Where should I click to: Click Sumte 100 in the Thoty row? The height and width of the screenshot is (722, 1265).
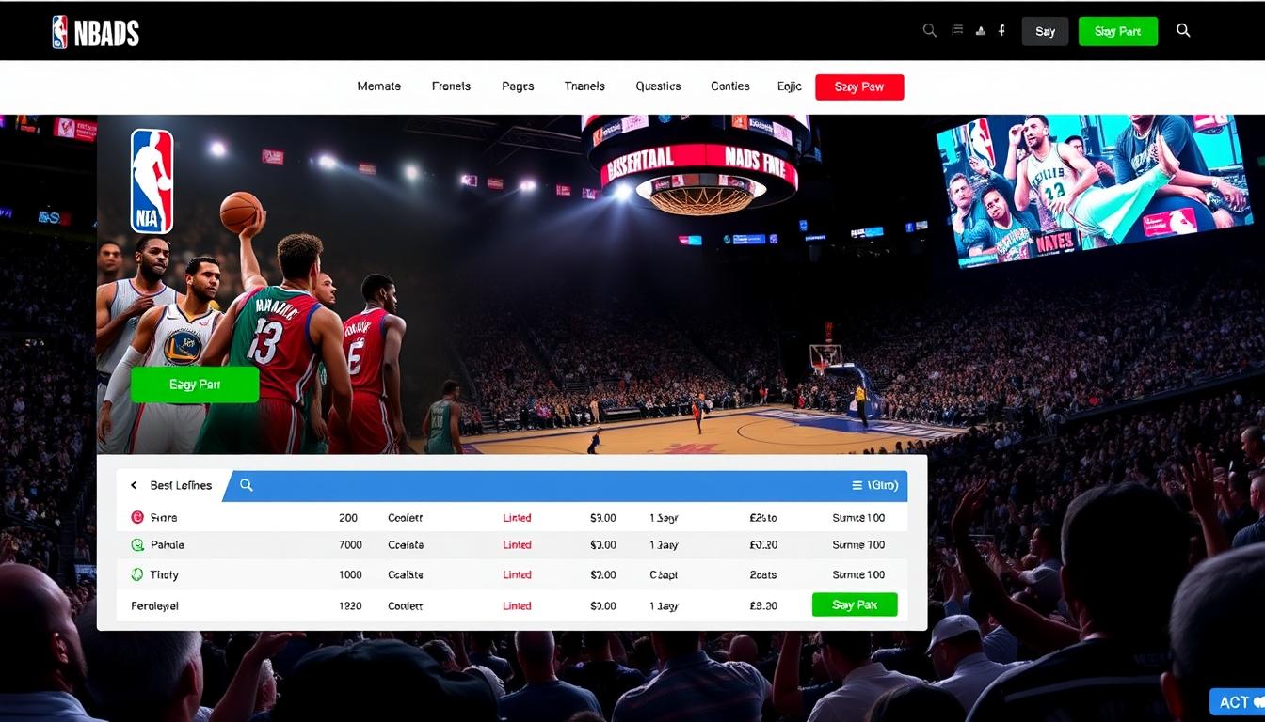(858, 574)
